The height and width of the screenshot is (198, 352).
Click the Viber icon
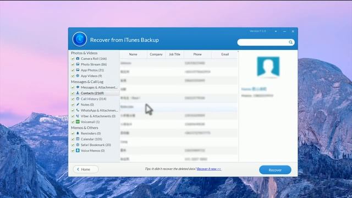pos(78,116)
